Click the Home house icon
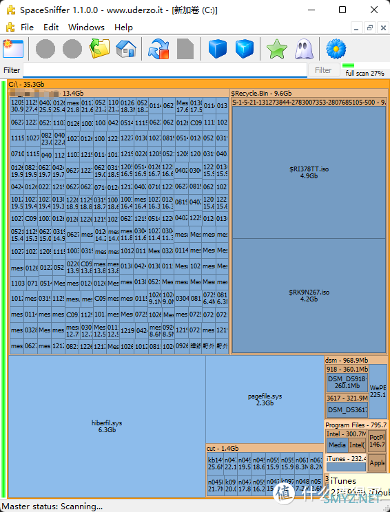This screenshot has height=512, width=390. point(126,49)
